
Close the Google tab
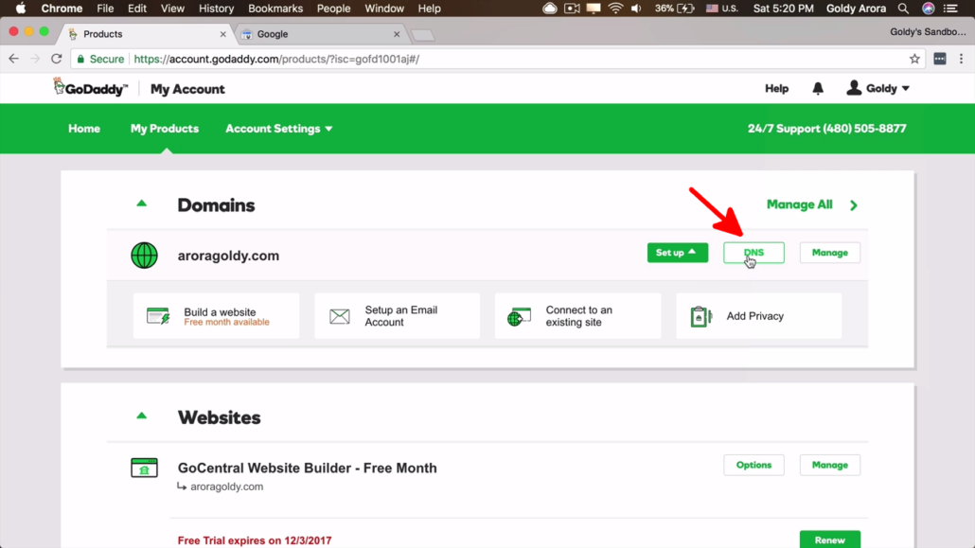(x=397, y=34)
